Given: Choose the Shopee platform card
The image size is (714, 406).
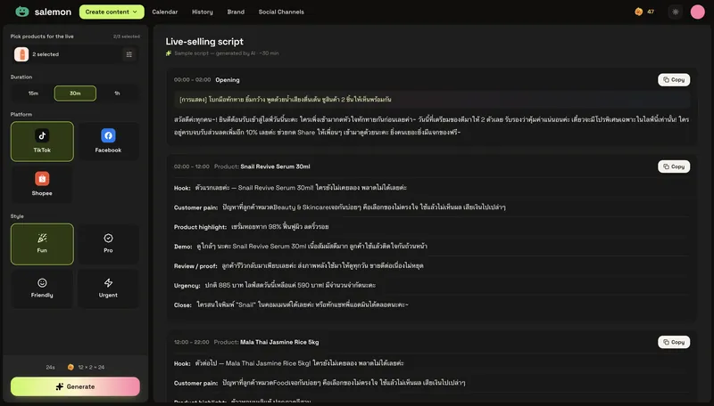Looking at the screenshot, I should 42,184.
